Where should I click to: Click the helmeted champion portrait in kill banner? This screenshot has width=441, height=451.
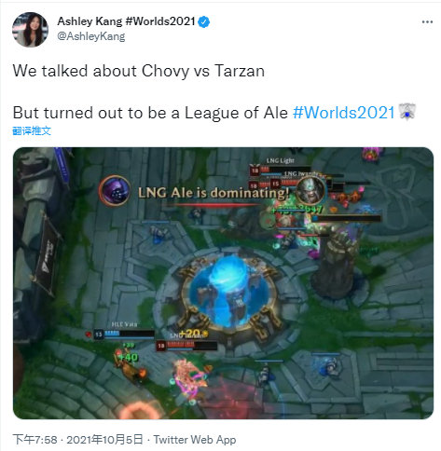click(x=310, y=190)
